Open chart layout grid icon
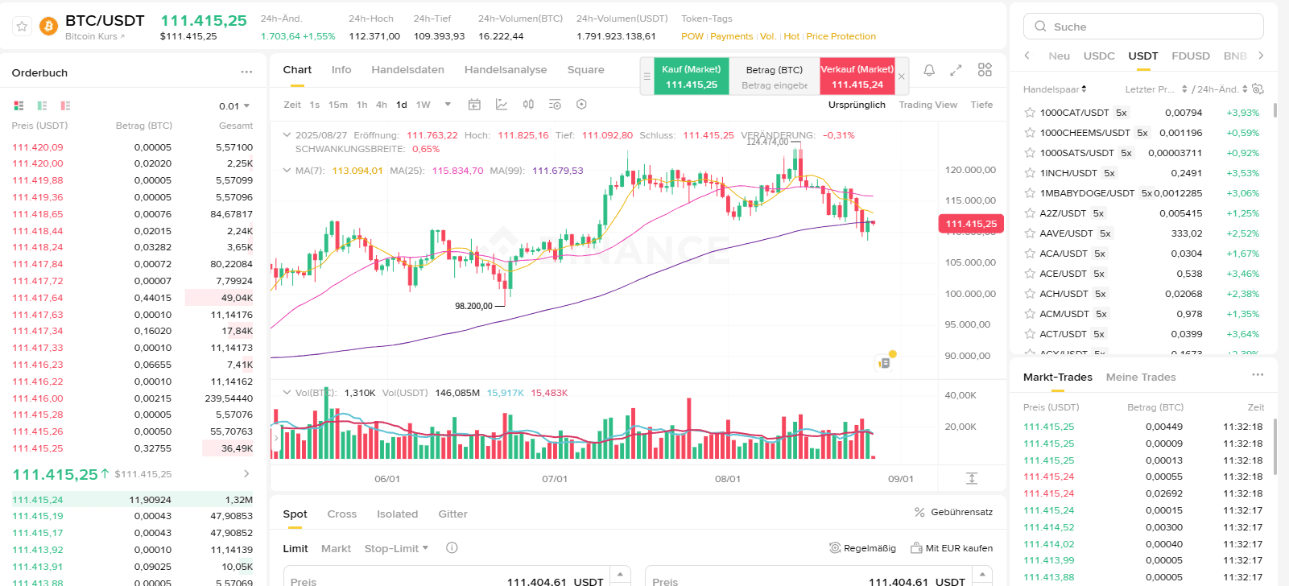Viewport: 1289px width, 586px height. [985, 70]
